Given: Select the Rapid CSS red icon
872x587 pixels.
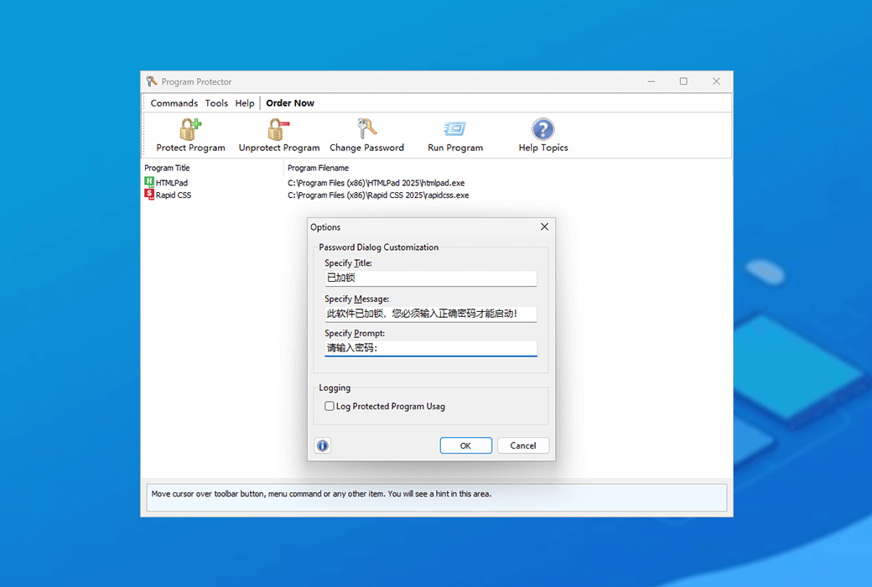Looking at the screenshot, I should click(149, 195).
